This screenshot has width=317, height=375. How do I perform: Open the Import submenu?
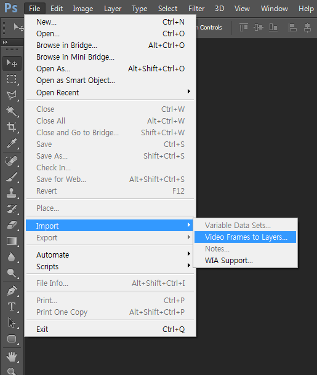pos(110,226)
